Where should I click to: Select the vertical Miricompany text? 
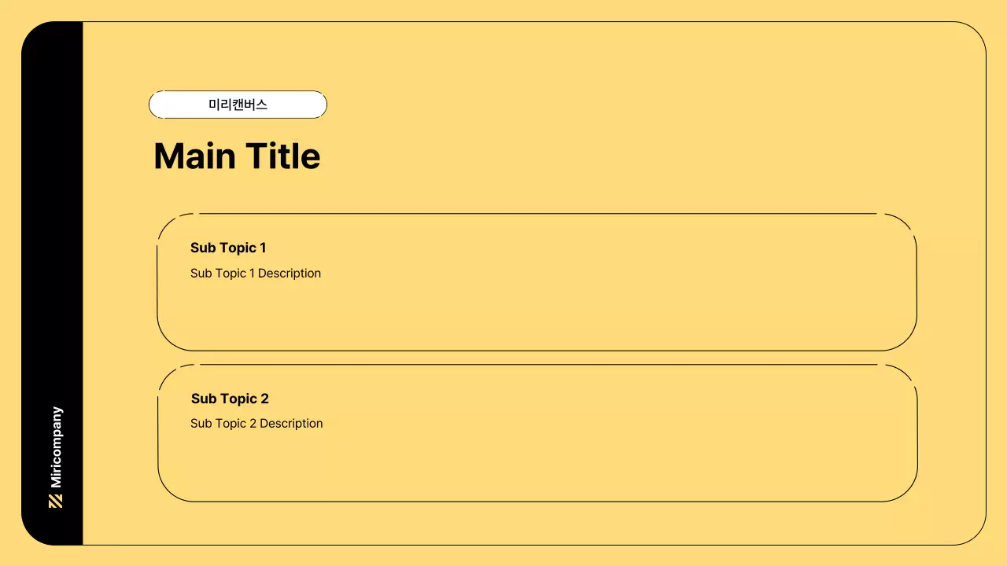(x=56, y=447)
